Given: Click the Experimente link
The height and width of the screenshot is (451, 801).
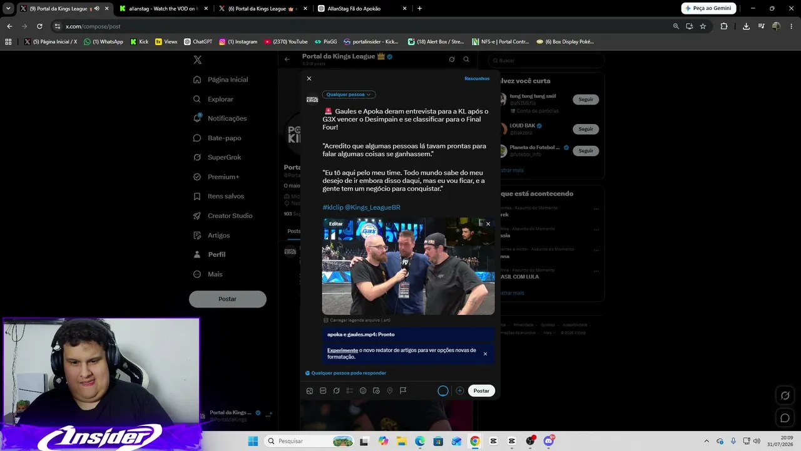Looking at the screenshot, I should click(342, 350).
